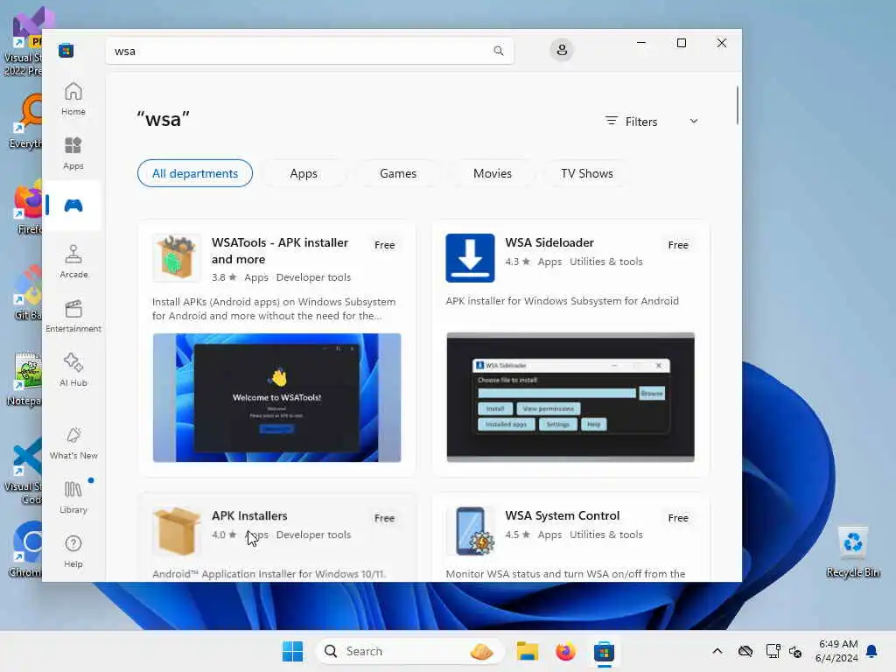Viewport: 896px width, 672px height.
Task: Click the Free price on WSA Sideloader
Action: click(678, 245)
